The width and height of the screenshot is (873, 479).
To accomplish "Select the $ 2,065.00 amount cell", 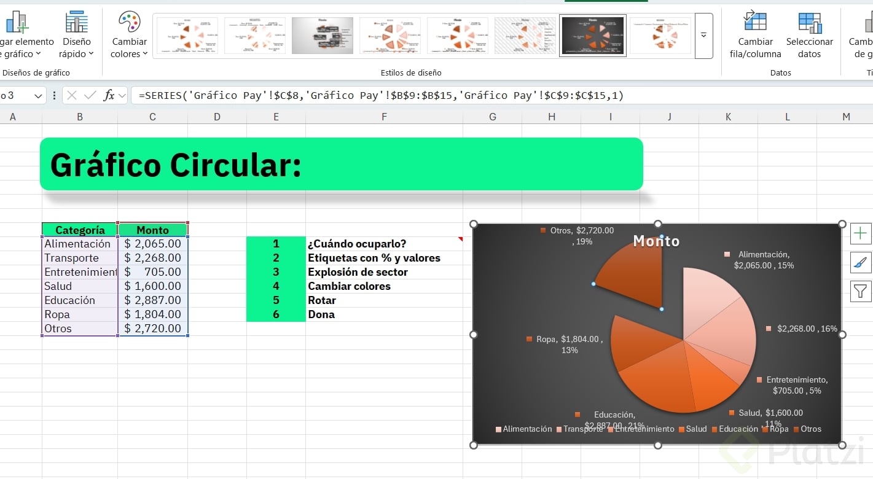I will (x=152, y=244).
